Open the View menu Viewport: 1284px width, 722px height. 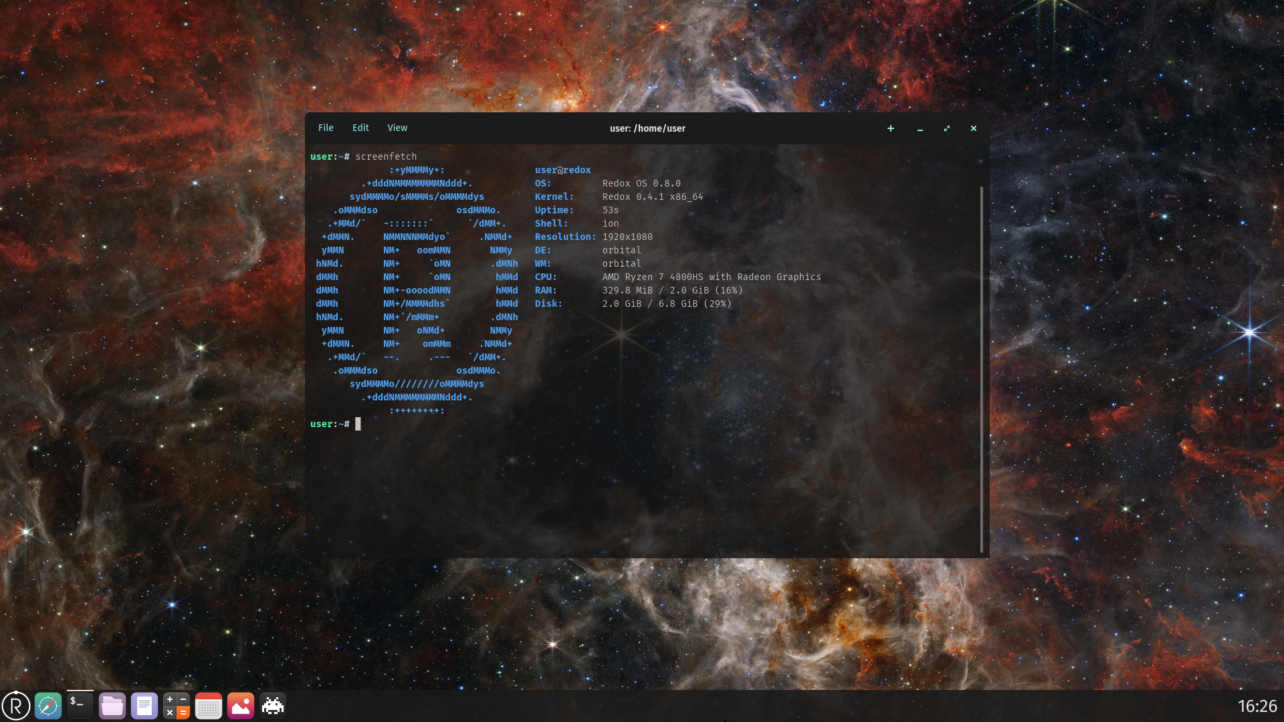397,128
